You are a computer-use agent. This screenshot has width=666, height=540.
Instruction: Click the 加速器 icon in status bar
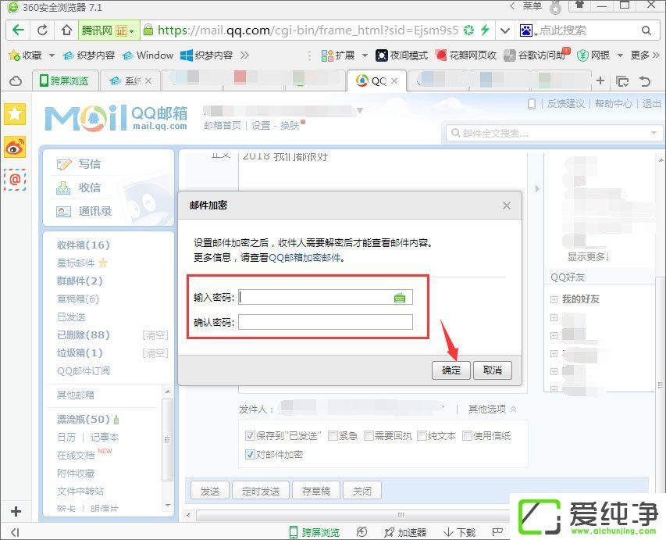[x=404, y=531]
